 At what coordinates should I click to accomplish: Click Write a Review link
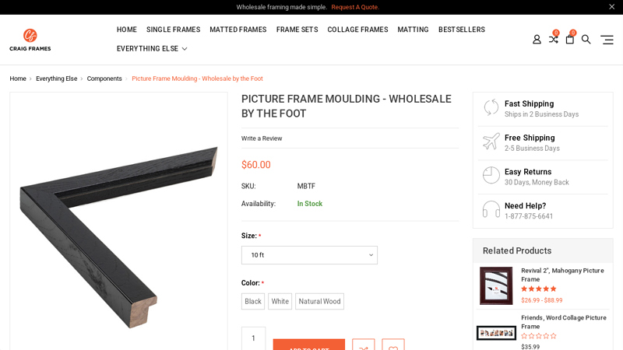click(262, 138)
